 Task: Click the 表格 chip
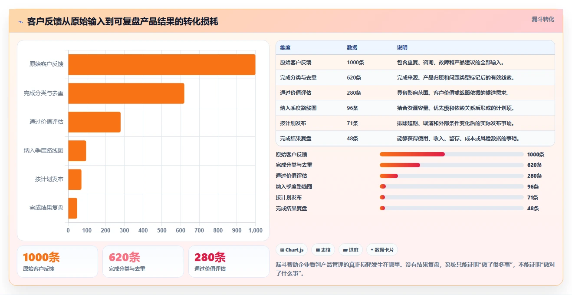(323, 250)
